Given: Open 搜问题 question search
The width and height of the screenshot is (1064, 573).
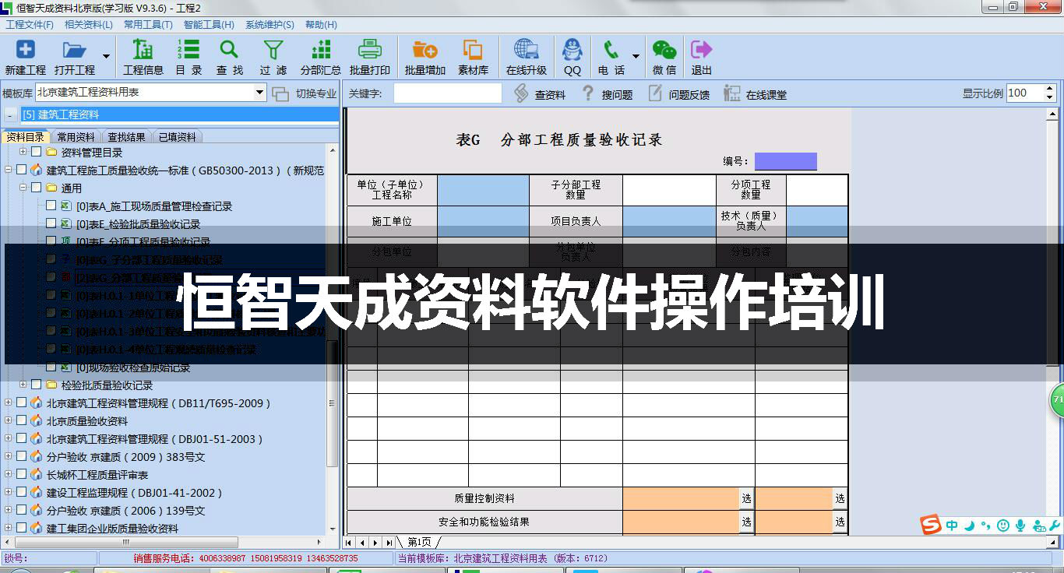Looking at the screenshot, I should tap(607, 93).
